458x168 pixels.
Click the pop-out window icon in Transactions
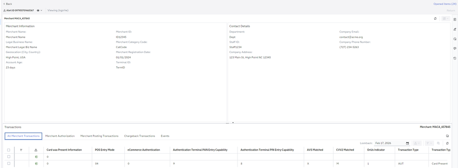click(x=447, y=136)
